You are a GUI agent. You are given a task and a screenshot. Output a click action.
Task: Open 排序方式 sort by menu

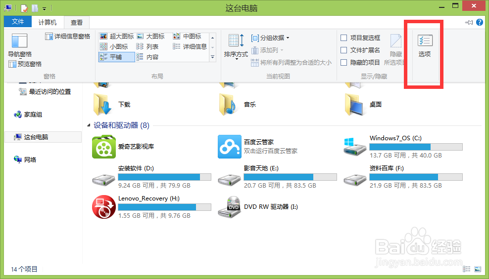click(x=236, y=46)
